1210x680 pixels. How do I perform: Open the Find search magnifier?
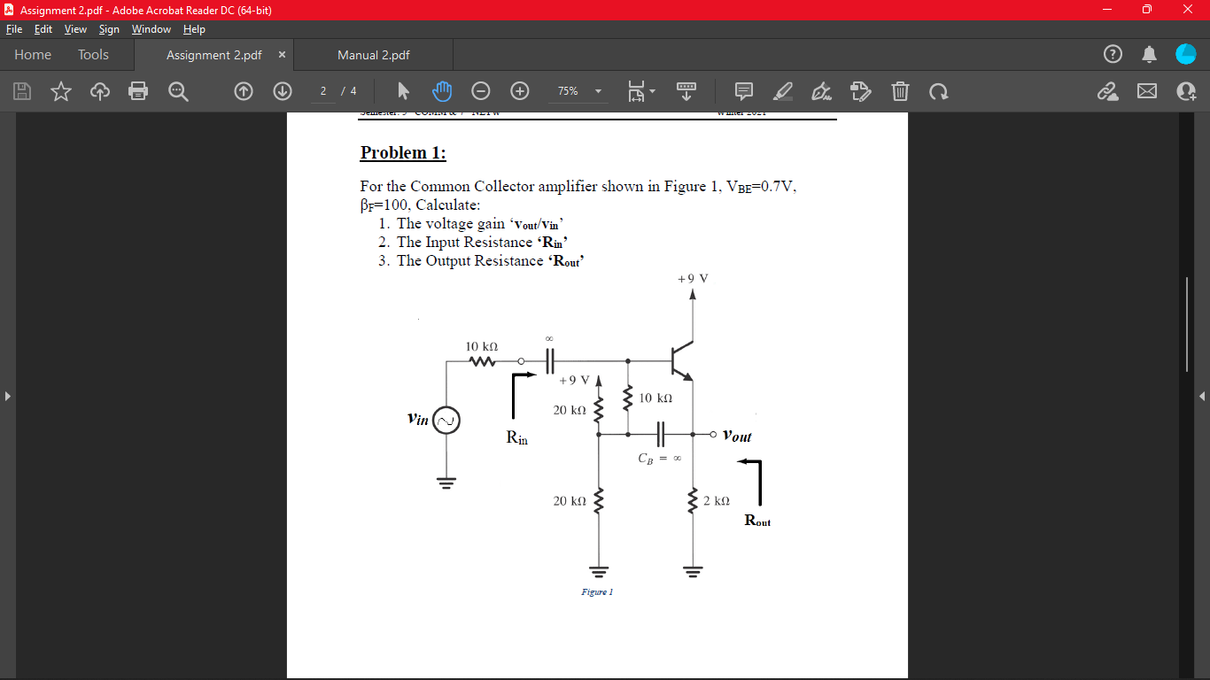[x=177, y=91]
